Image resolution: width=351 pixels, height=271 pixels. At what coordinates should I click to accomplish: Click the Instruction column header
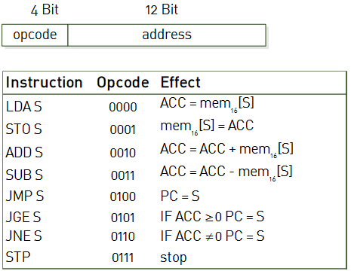click(45, 82)
